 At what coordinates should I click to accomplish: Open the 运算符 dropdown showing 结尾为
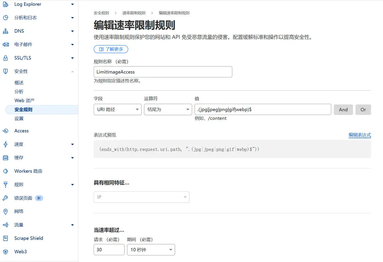pos(168,110)
